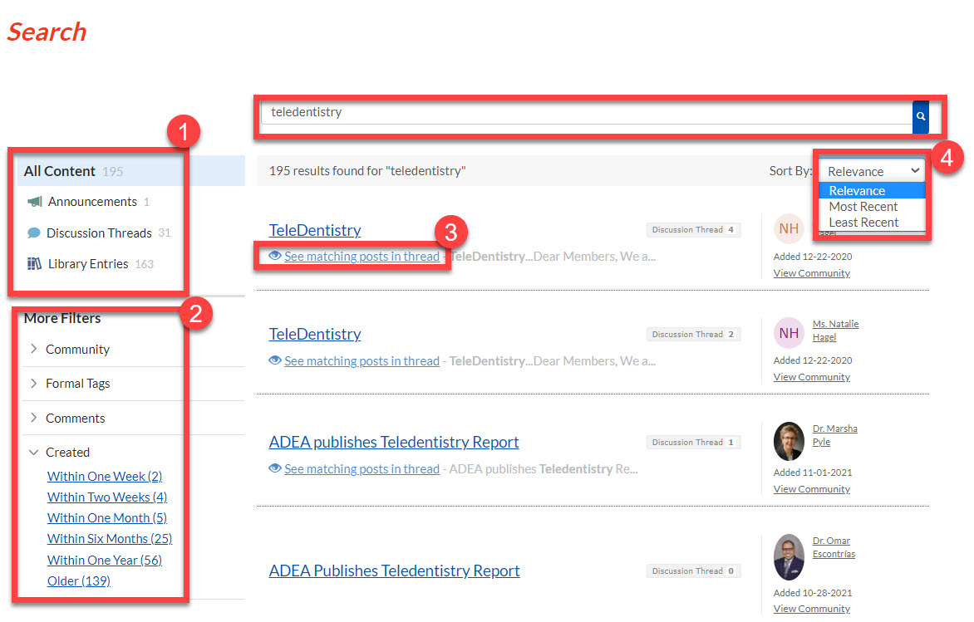Expand the Comments filter

click(75, 419)
